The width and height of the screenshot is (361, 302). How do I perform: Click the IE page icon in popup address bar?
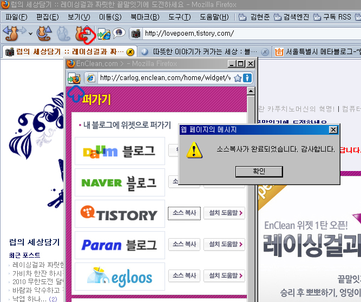coord(91,78)
